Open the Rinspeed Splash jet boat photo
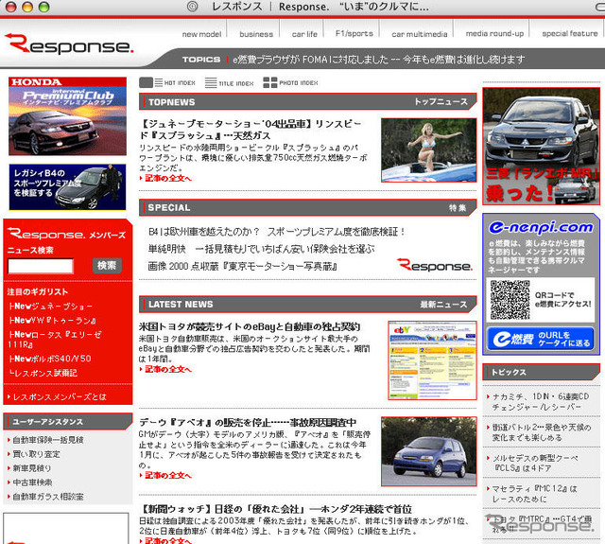 point(428,150)
